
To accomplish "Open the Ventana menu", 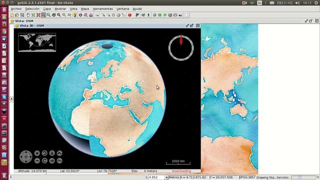I will coord(122,9).
